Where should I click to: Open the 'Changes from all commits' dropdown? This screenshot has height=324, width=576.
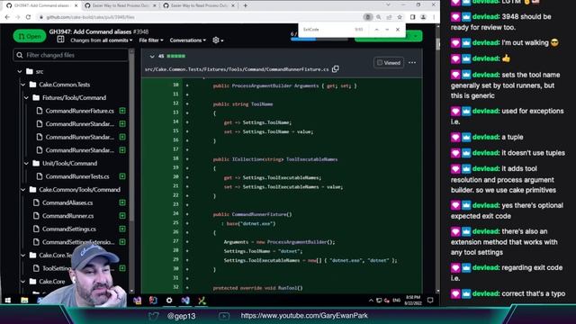(x=102, y=40)
